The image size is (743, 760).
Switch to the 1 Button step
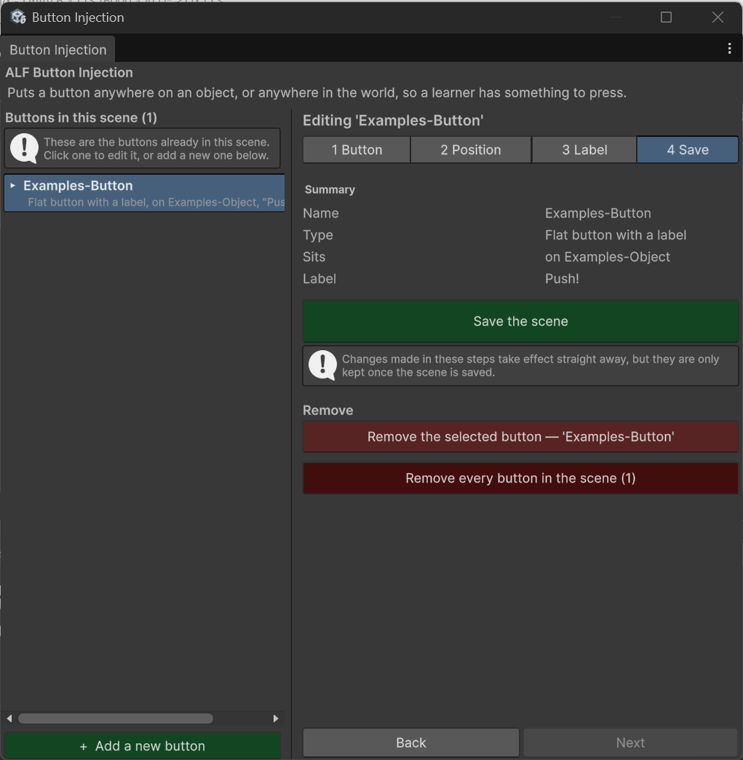(357, 150)
